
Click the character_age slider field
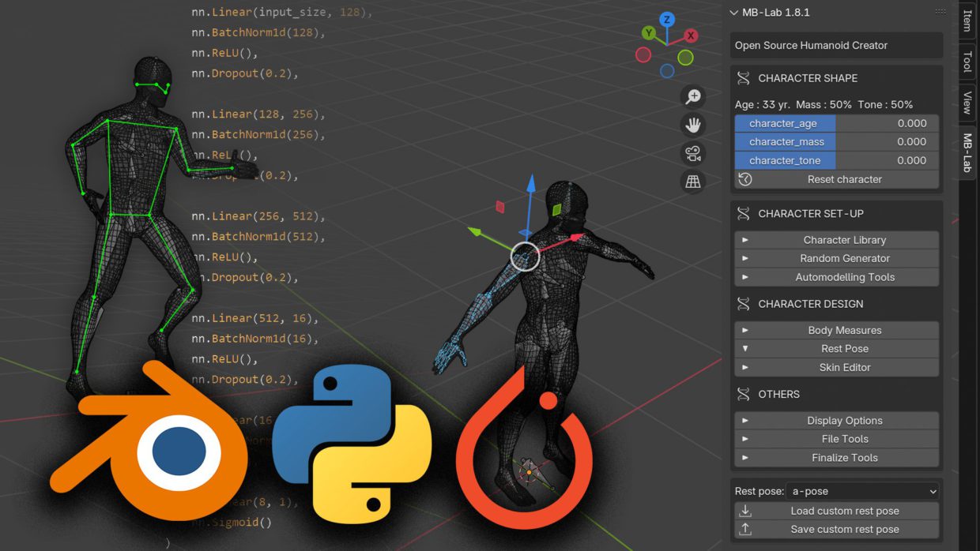[837, 123]
